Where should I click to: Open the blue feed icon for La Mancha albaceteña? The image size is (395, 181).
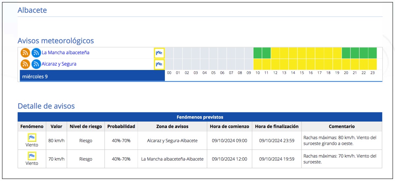pos(36,53)
